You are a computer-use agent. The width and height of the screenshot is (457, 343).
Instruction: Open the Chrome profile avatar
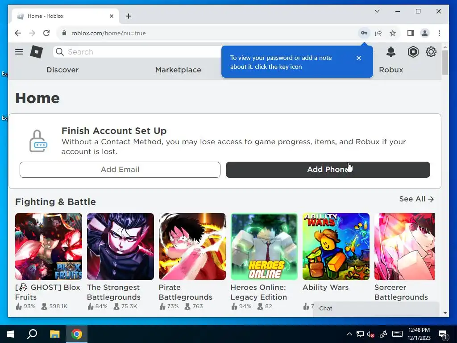pos(425,33)
